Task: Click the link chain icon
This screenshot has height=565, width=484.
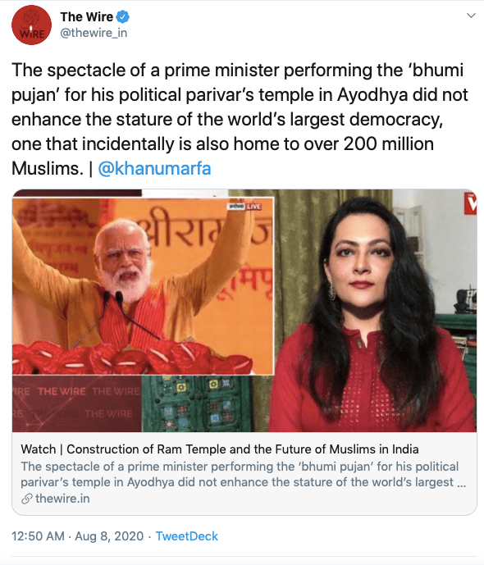Action: (27, 499)
